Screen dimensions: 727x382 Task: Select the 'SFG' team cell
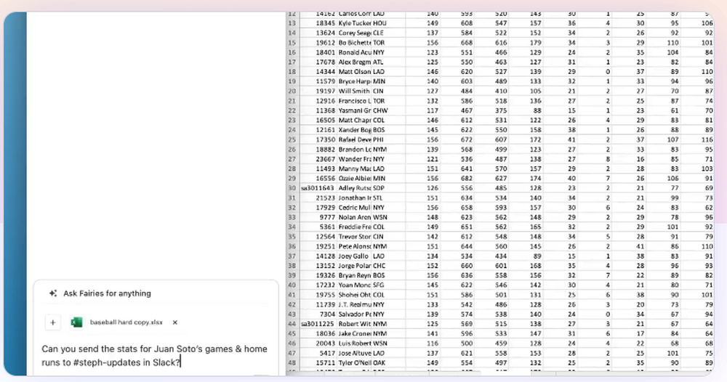point(388,285)
